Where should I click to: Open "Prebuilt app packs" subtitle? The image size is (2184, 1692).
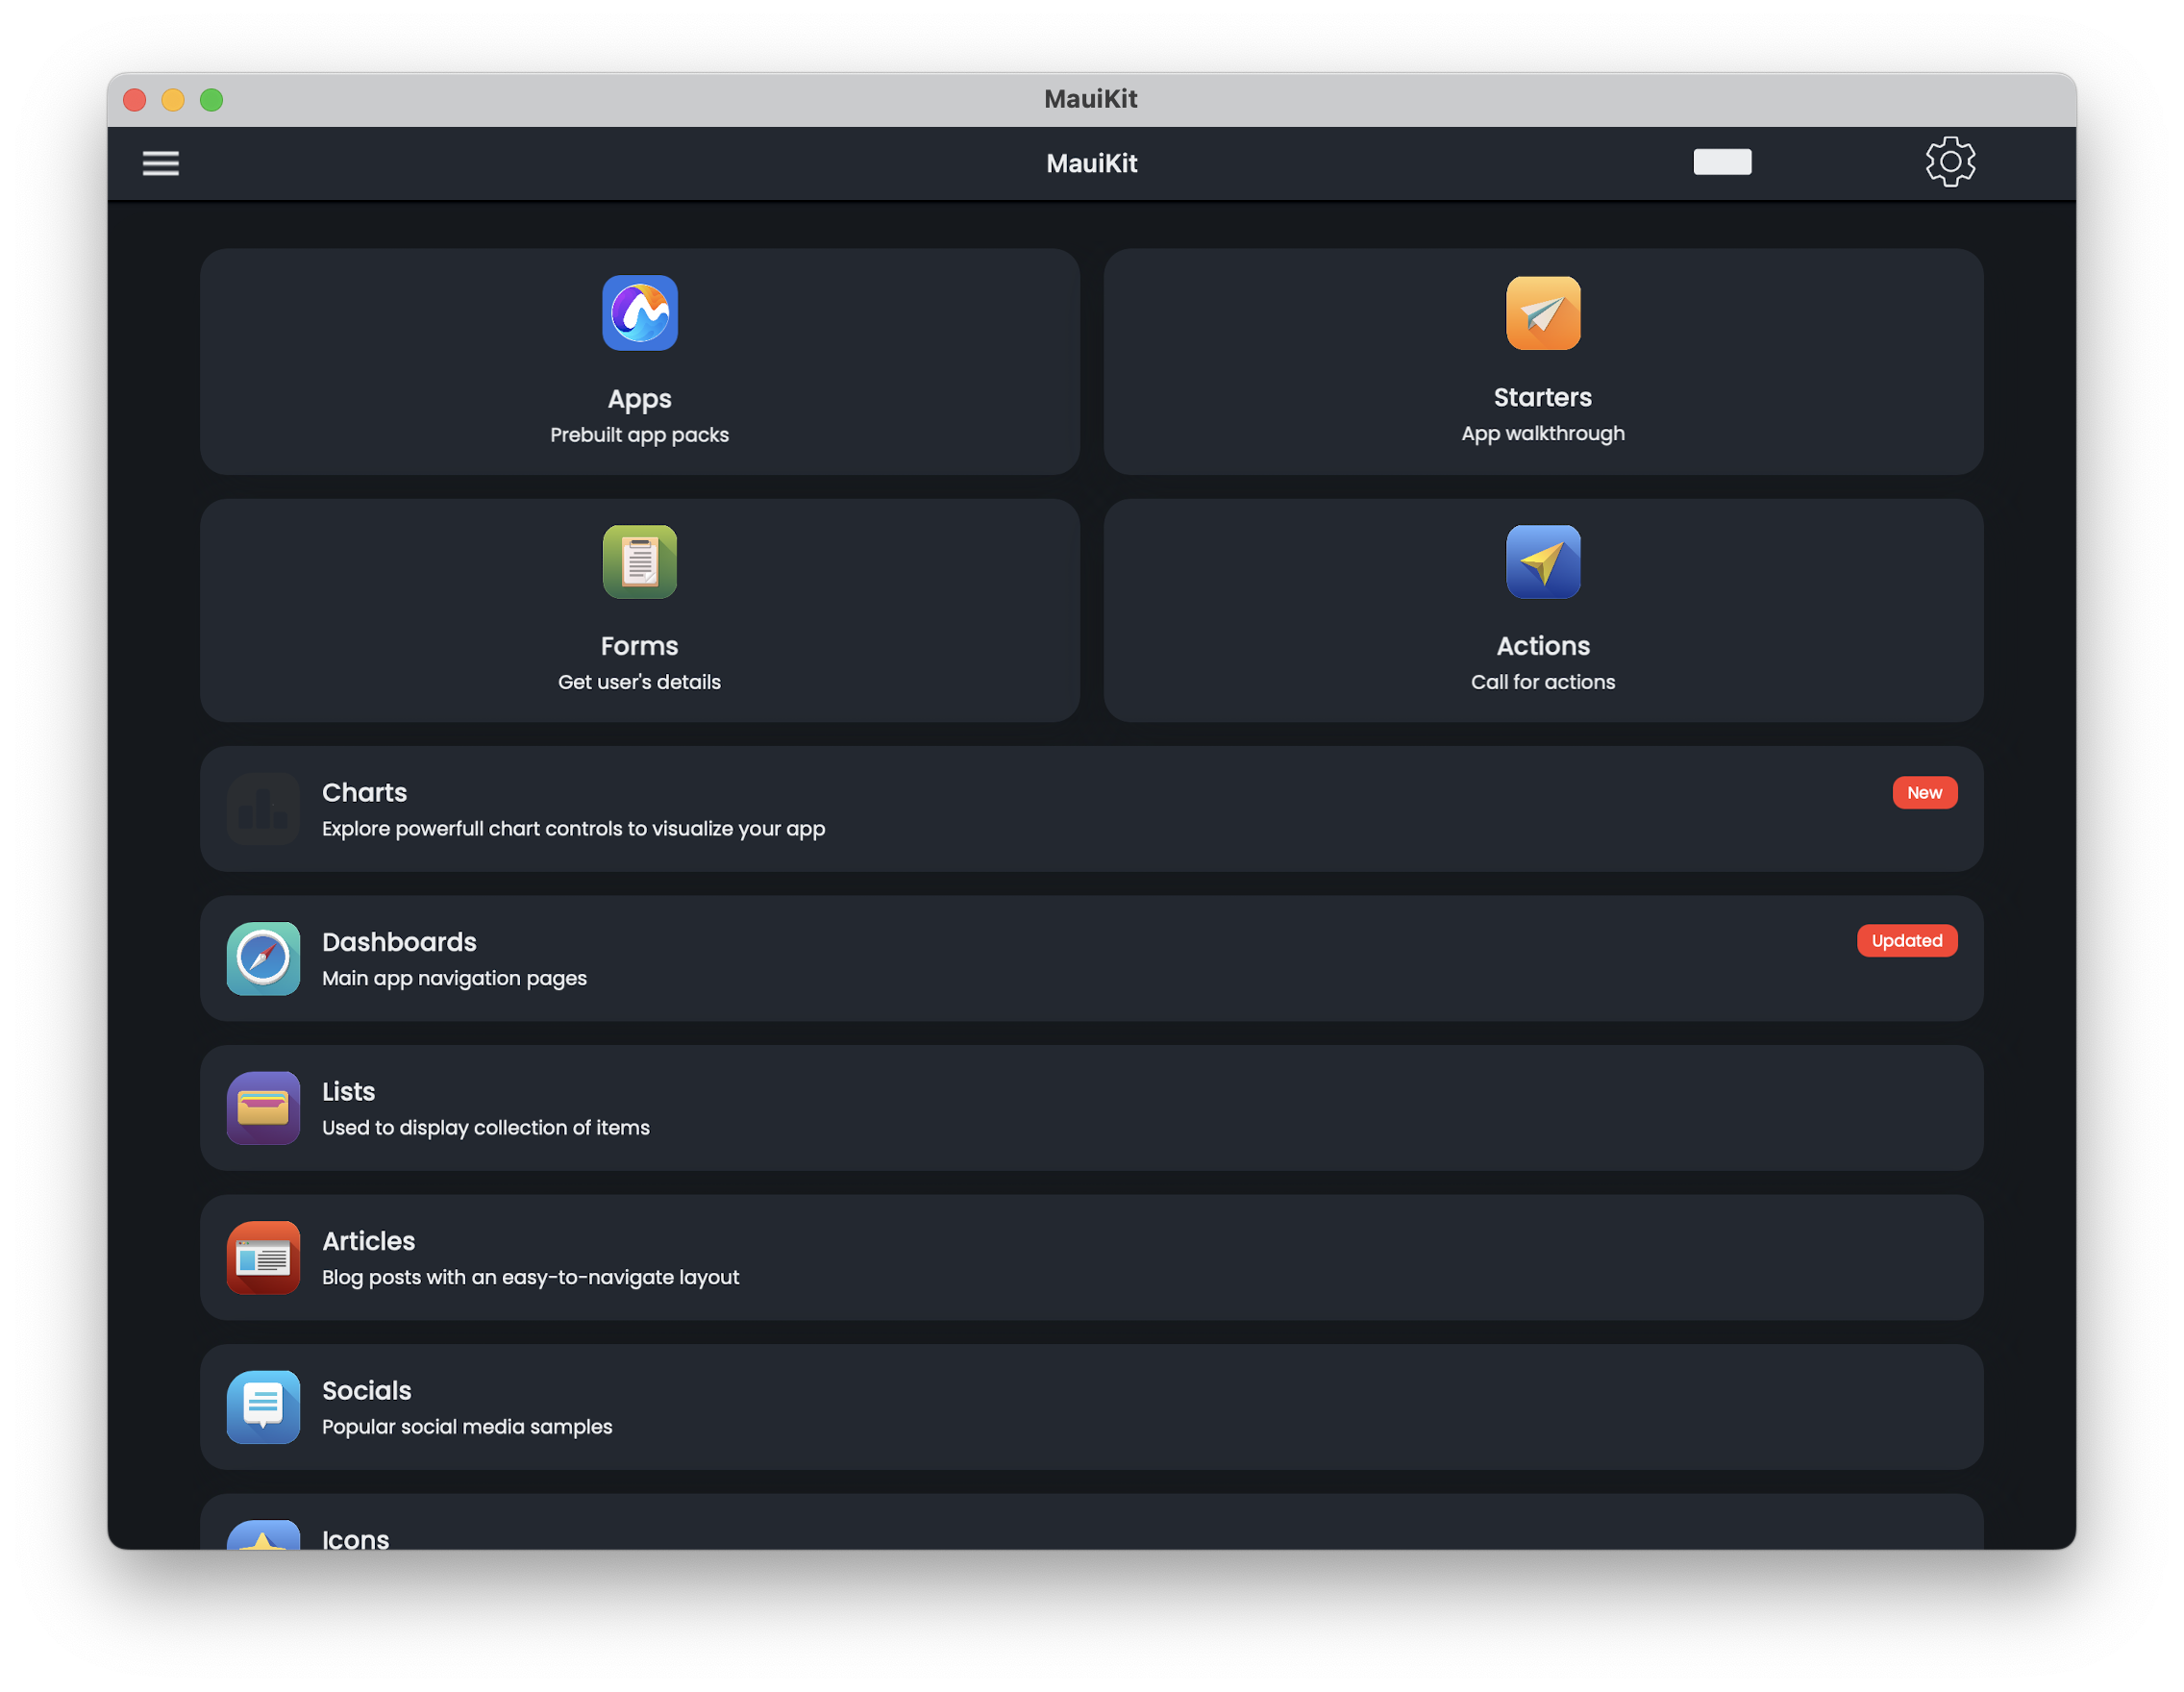coord(639,435)
